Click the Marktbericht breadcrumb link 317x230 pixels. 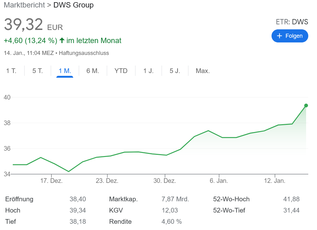click(24, 5)
